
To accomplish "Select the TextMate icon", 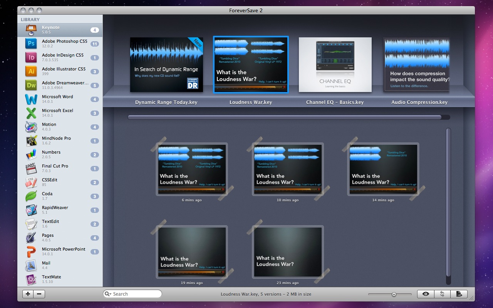I will 31,279.
